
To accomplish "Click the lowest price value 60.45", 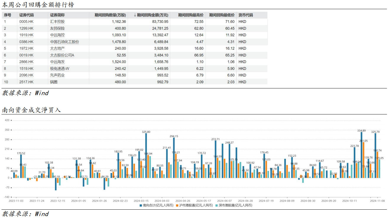I will (x=230, y=28).
